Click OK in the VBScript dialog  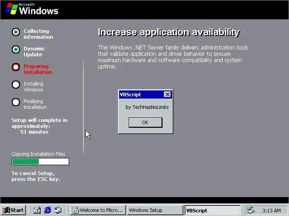point(145,122)
